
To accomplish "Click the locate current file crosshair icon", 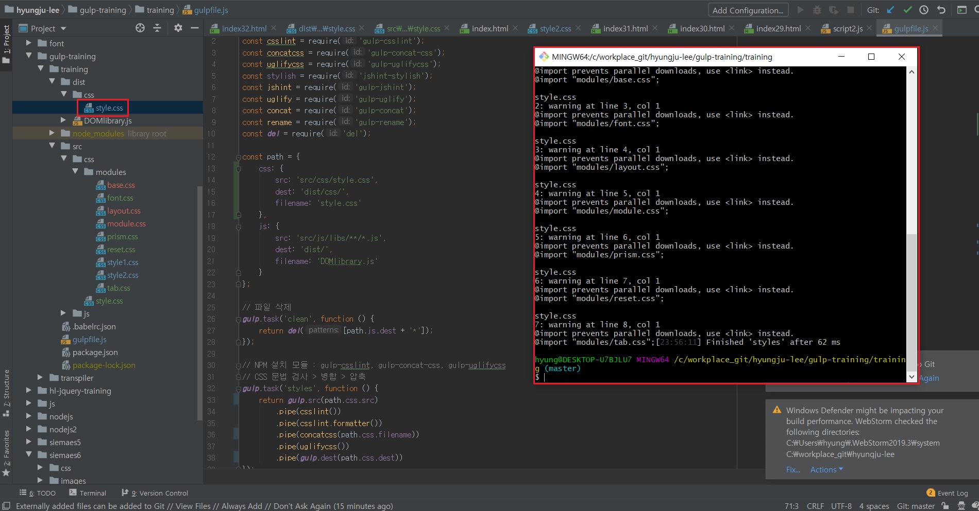I will pyautogui.click(x=140, y=28).
